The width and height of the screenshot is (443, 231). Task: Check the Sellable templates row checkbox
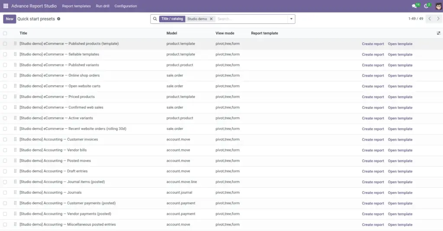pyautogui.click(x=5, y=54)
